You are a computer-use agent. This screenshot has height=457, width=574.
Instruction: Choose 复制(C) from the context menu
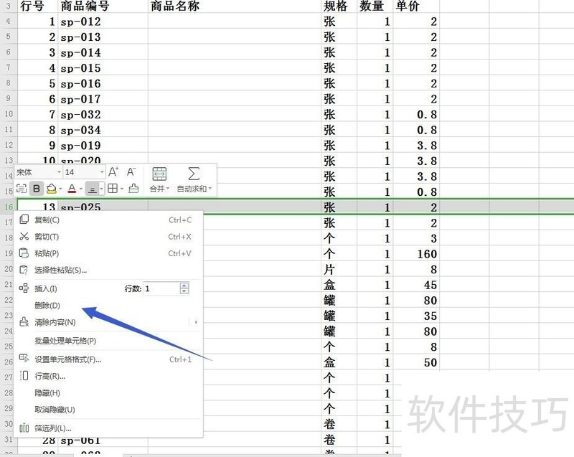pos(108,220)
